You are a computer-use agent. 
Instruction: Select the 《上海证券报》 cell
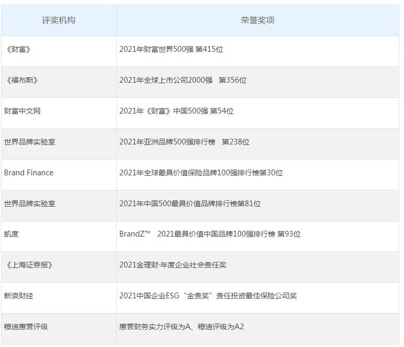59,267
